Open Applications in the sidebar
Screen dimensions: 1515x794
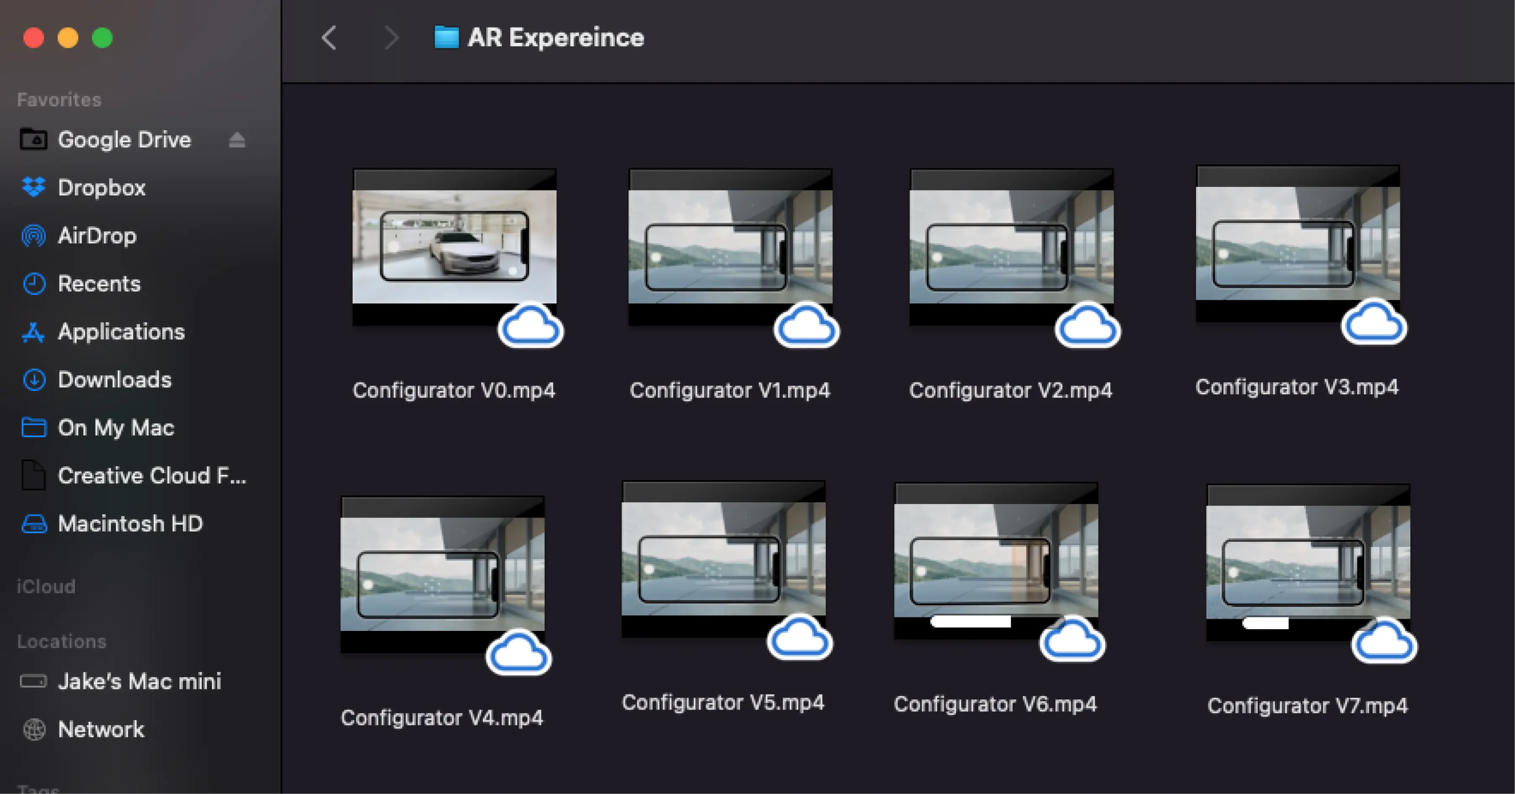click(121, 332)
